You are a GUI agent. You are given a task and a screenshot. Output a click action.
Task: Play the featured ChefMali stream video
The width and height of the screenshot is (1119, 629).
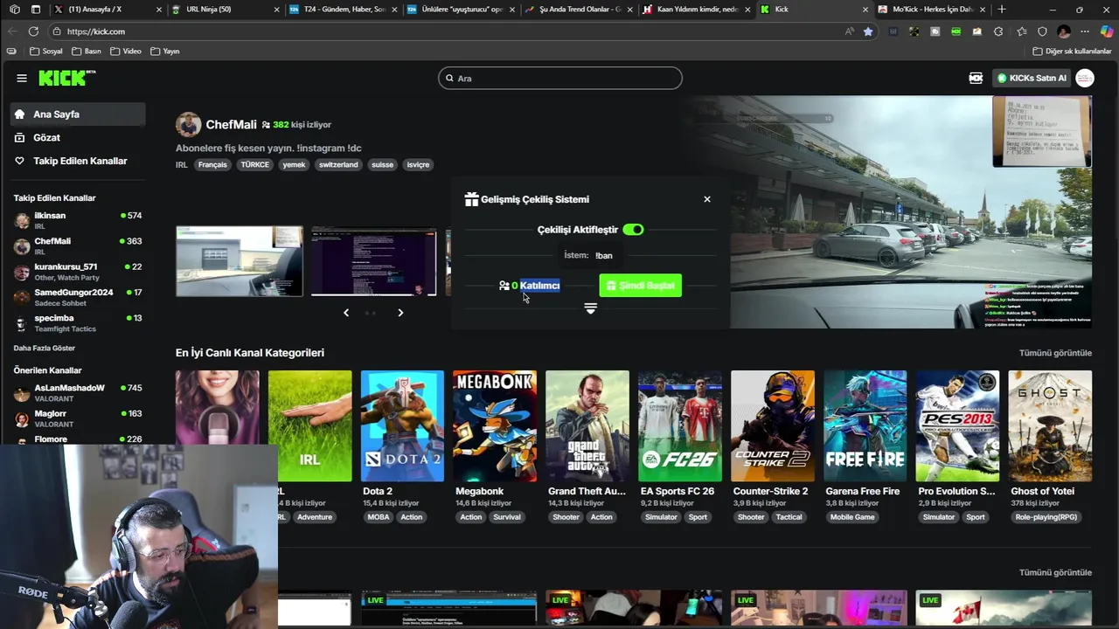point(911,212)
